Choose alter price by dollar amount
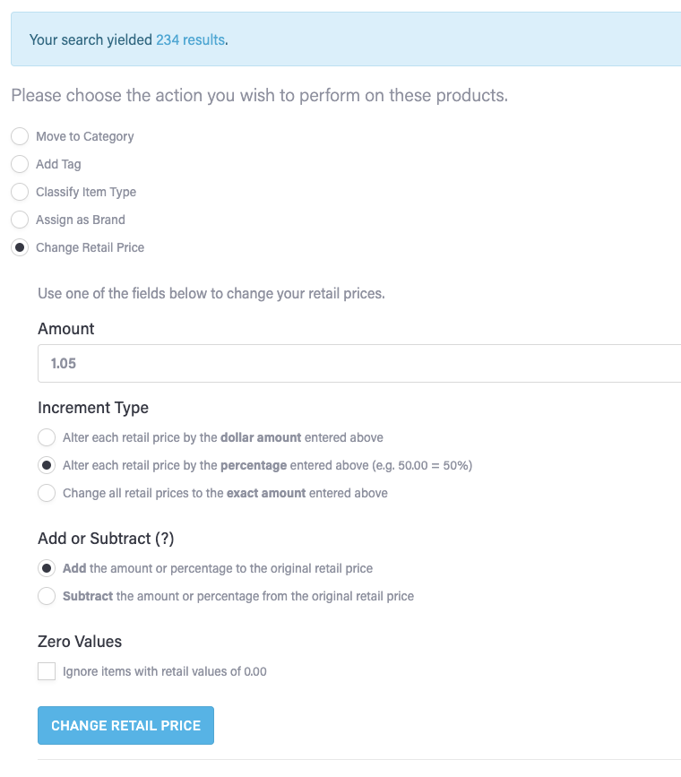This screenshot has height=777, width=681. coord(47,437)
